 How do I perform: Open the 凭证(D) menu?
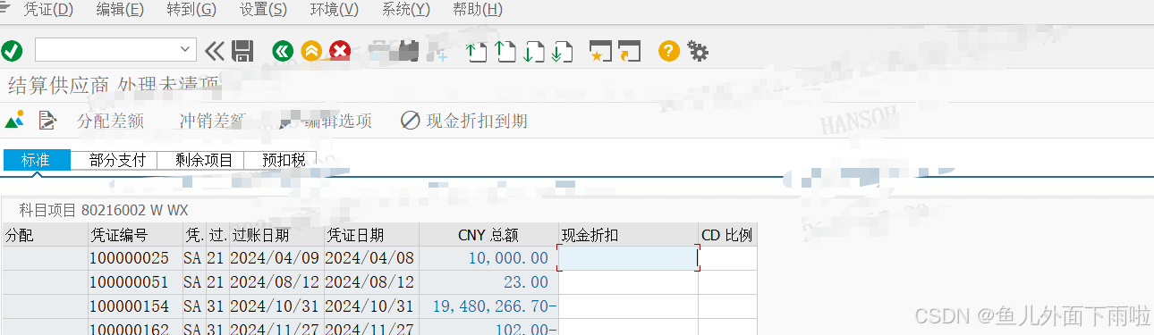click(48, 10)
